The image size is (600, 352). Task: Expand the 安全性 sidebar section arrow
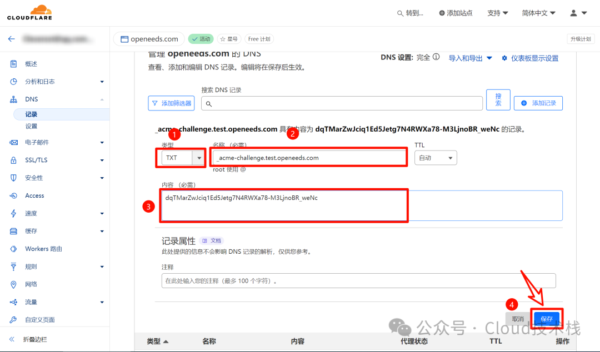tap(102, 178)
